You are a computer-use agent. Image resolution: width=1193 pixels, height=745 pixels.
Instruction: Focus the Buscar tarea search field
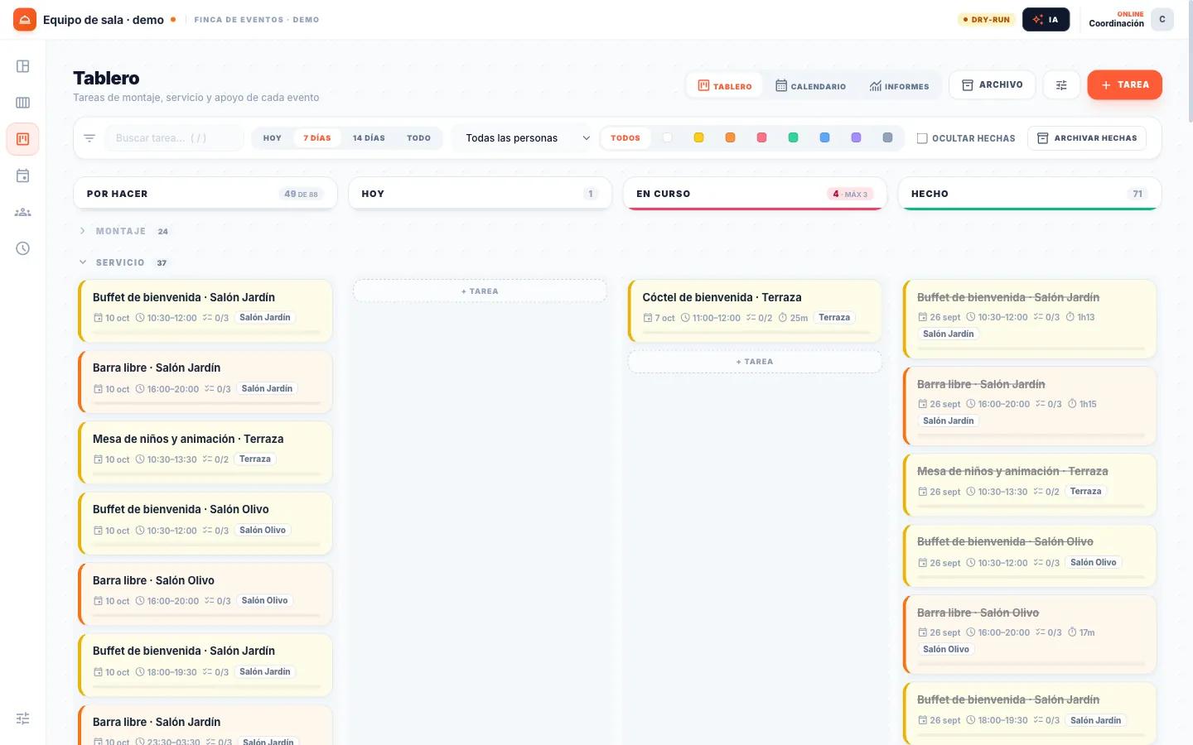(174, 138)
